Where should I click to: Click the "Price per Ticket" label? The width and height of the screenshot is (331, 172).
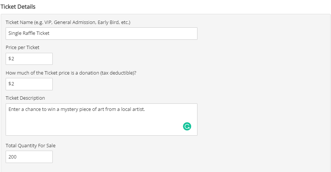click(x=22, y=47)
